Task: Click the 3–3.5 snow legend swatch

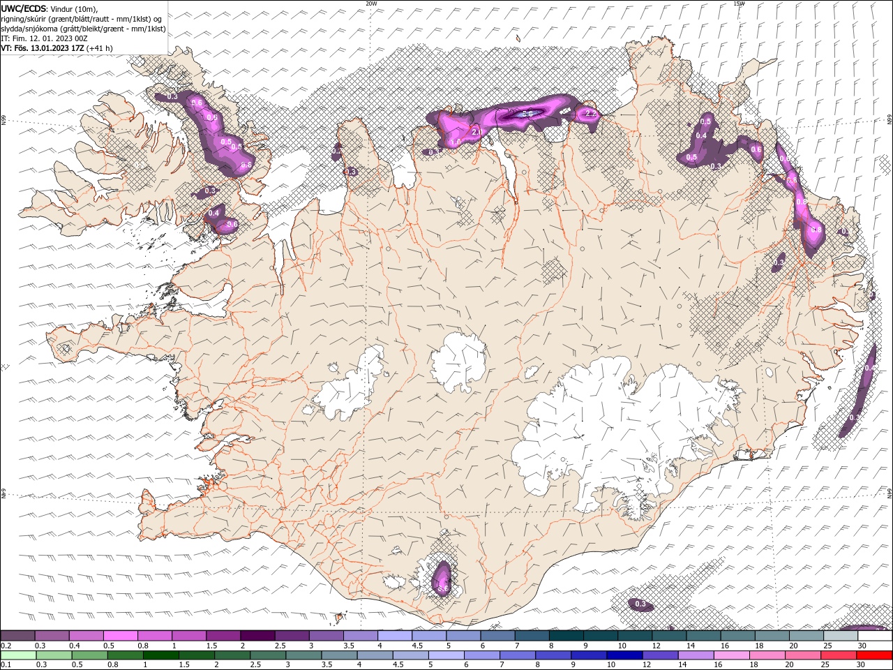Action: click(326, 636)
